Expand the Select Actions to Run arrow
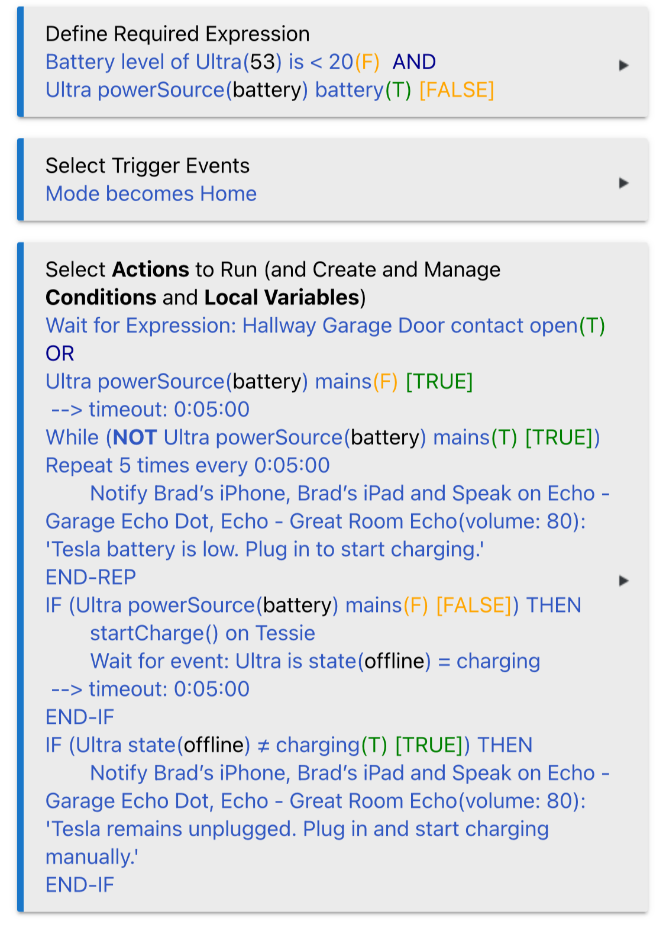Screen dimensions: 666x931 [623, 581]
